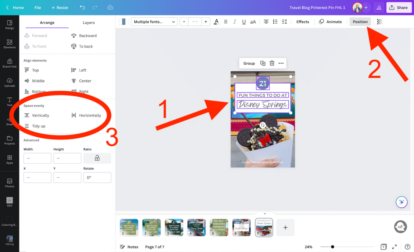Viewport: 414px width, 252px height.
Task: Open the transparency settings icon
Action: point(379,22)
